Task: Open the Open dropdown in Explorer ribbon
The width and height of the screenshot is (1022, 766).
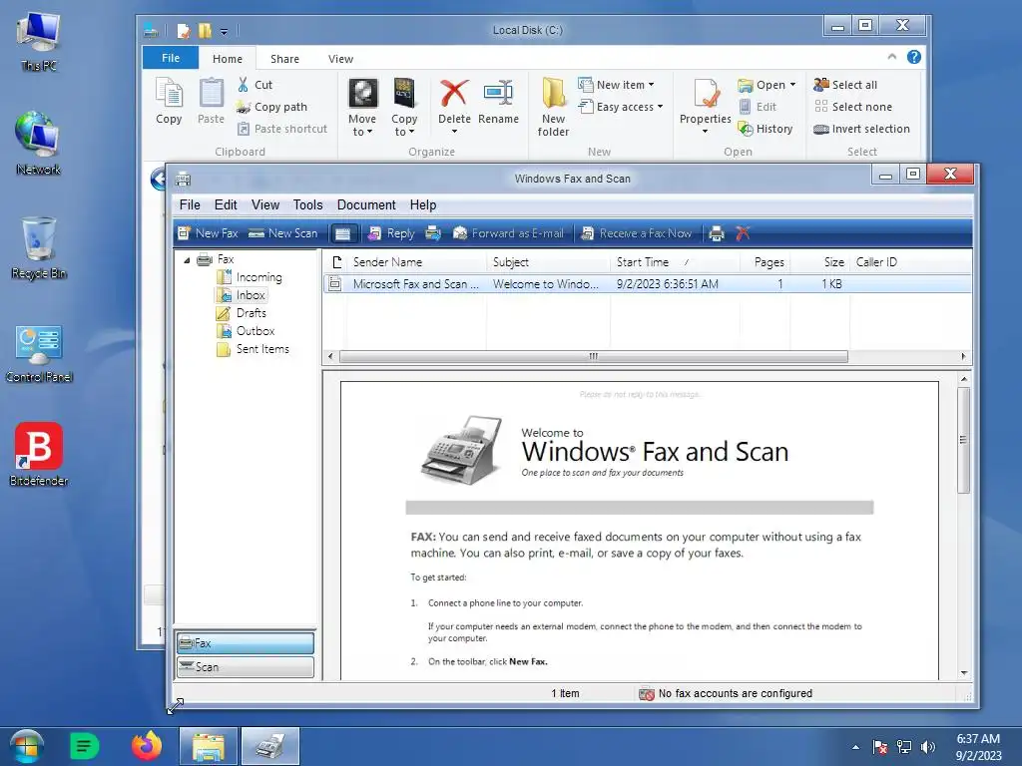Action: point(766,85)
